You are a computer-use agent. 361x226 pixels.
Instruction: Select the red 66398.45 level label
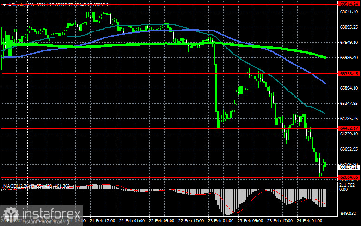click(349, 73)
